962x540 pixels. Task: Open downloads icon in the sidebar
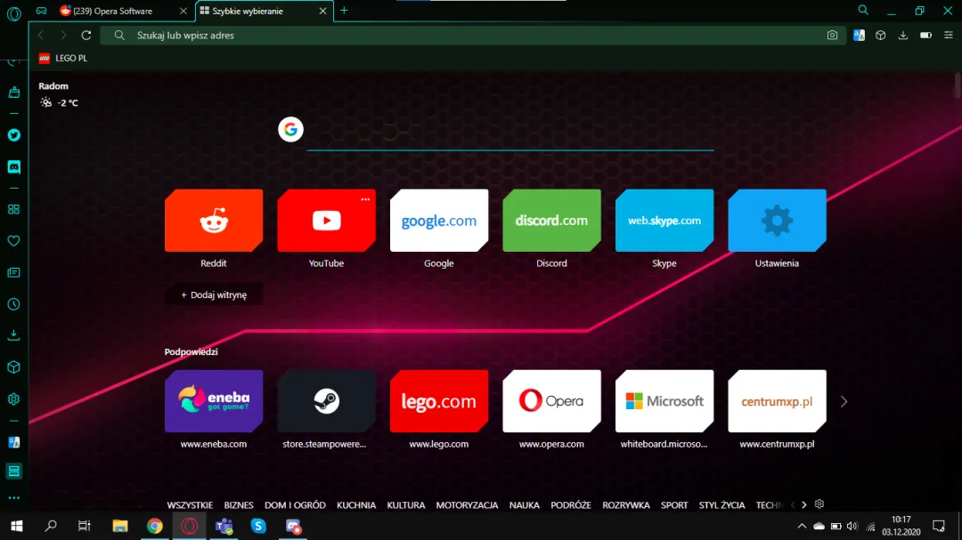point(13,335)
